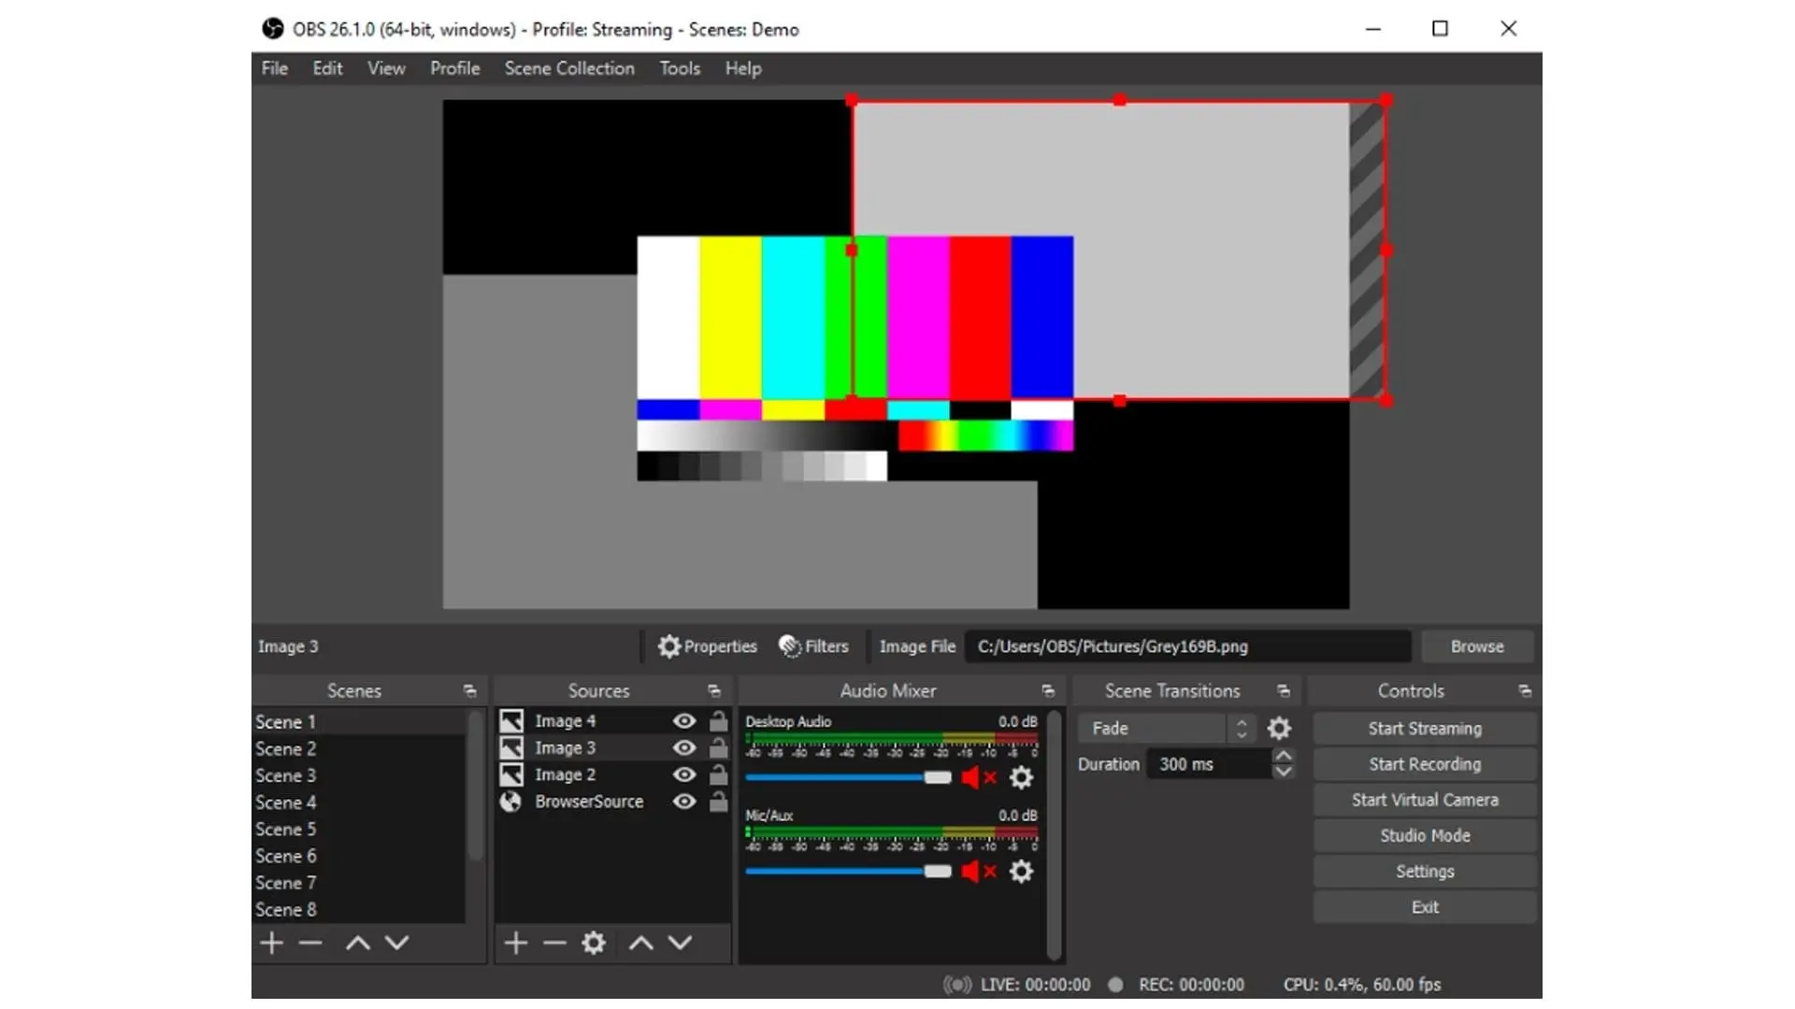
Task: Toggle visibility of Image 2 source
Action: click(x=683, y=775)
